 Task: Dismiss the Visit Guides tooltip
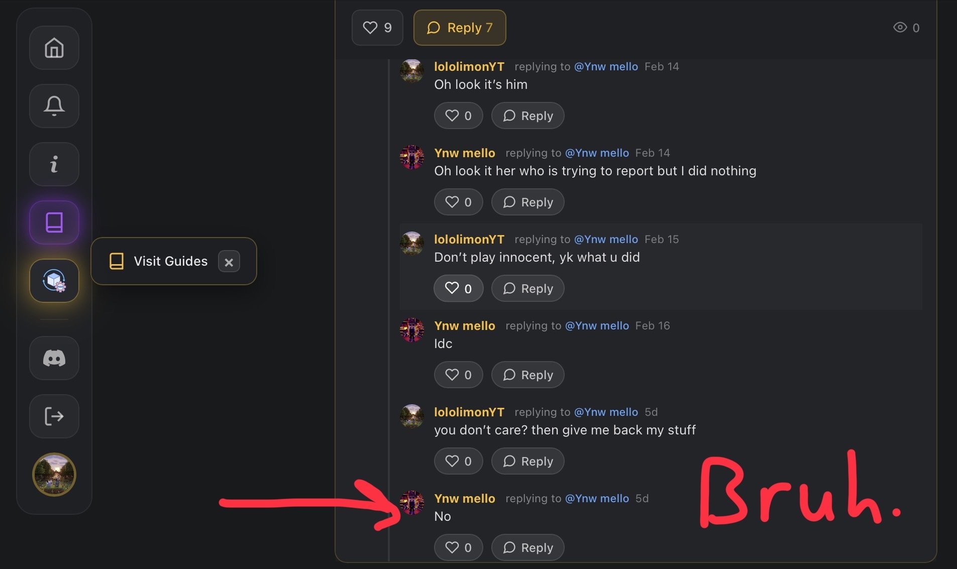pos(229,262)
